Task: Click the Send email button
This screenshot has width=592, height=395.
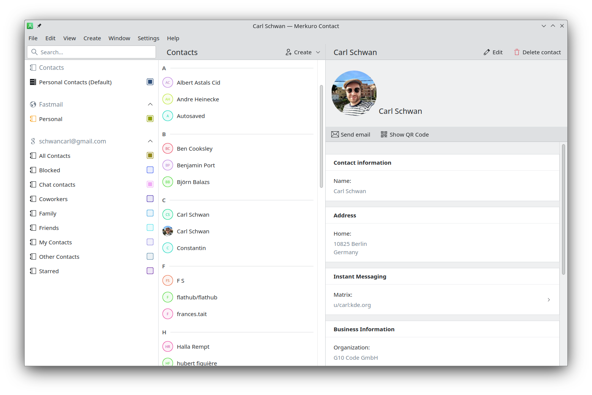Action: [351, 134]
